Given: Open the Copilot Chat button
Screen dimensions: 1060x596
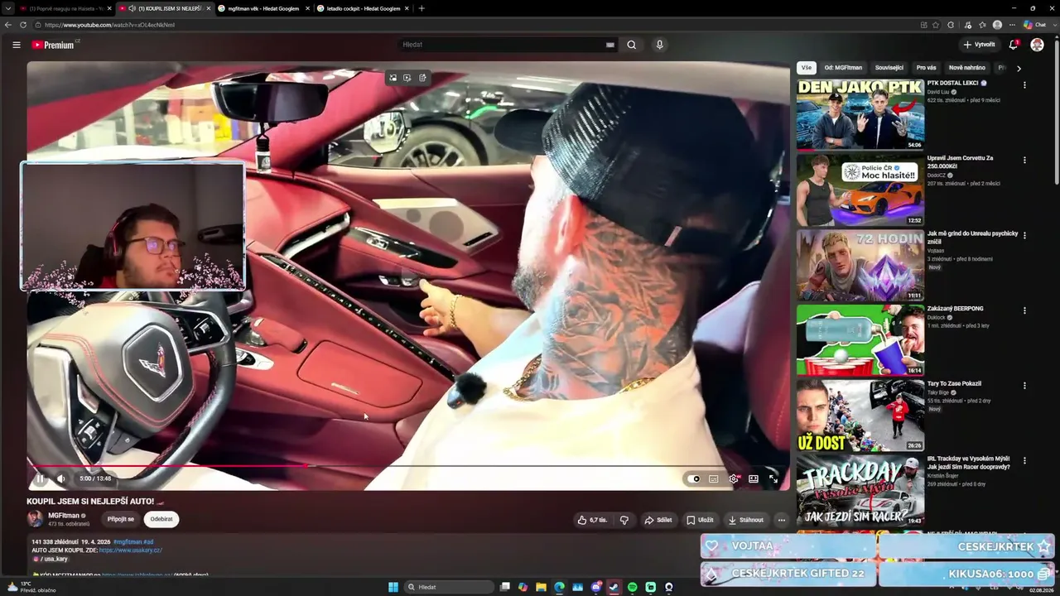Looking at the screenshot, I should pyautogui.click(x=1035, y=25).
